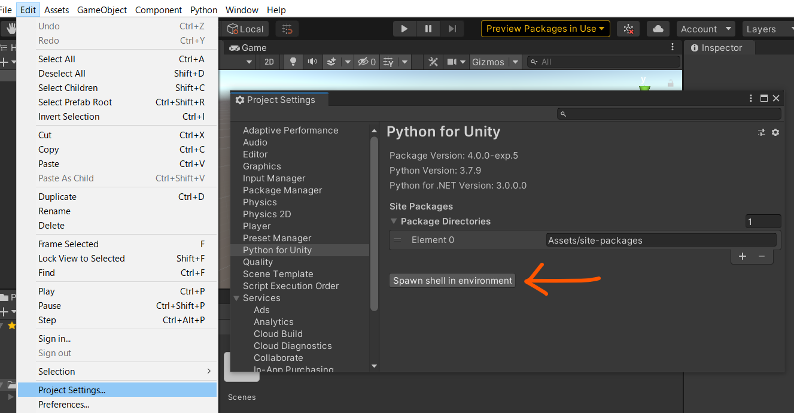Toggle 2D view mode in scene toolbar
The width and height of the screenshot is (794, 413).
click(x=269, y=62)
